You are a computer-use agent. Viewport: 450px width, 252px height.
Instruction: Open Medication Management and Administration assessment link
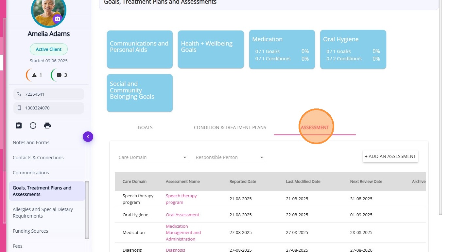click(x=183, y=233)
